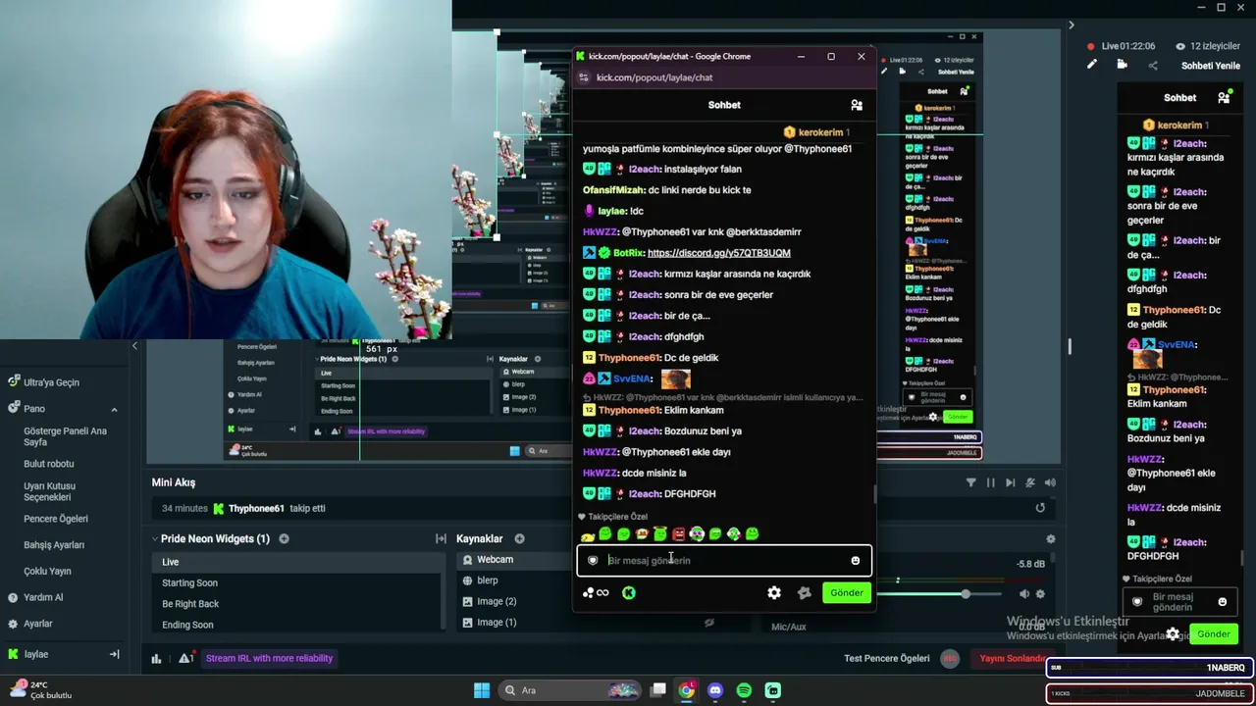The image size is (1256, 706).
Task: Send message with popout chat Gönder button
Action: (847, 592)
